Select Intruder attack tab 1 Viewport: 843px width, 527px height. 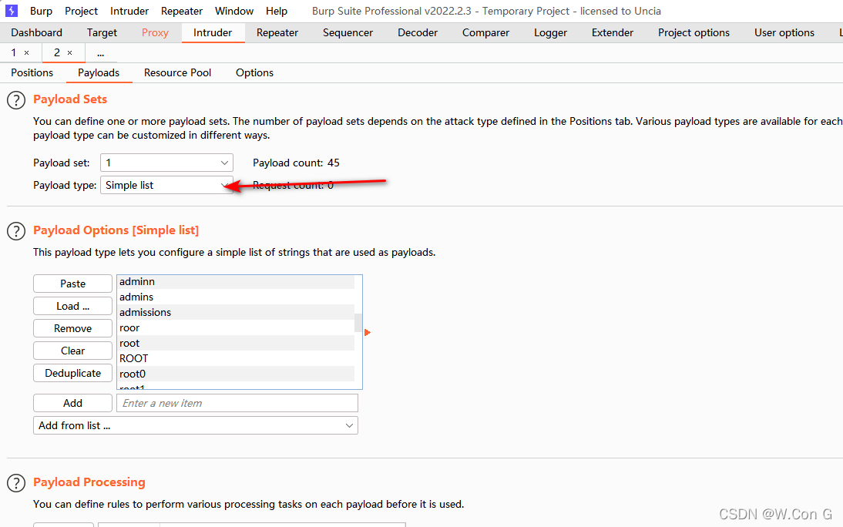pyautogui.click(x=14, y=52)
